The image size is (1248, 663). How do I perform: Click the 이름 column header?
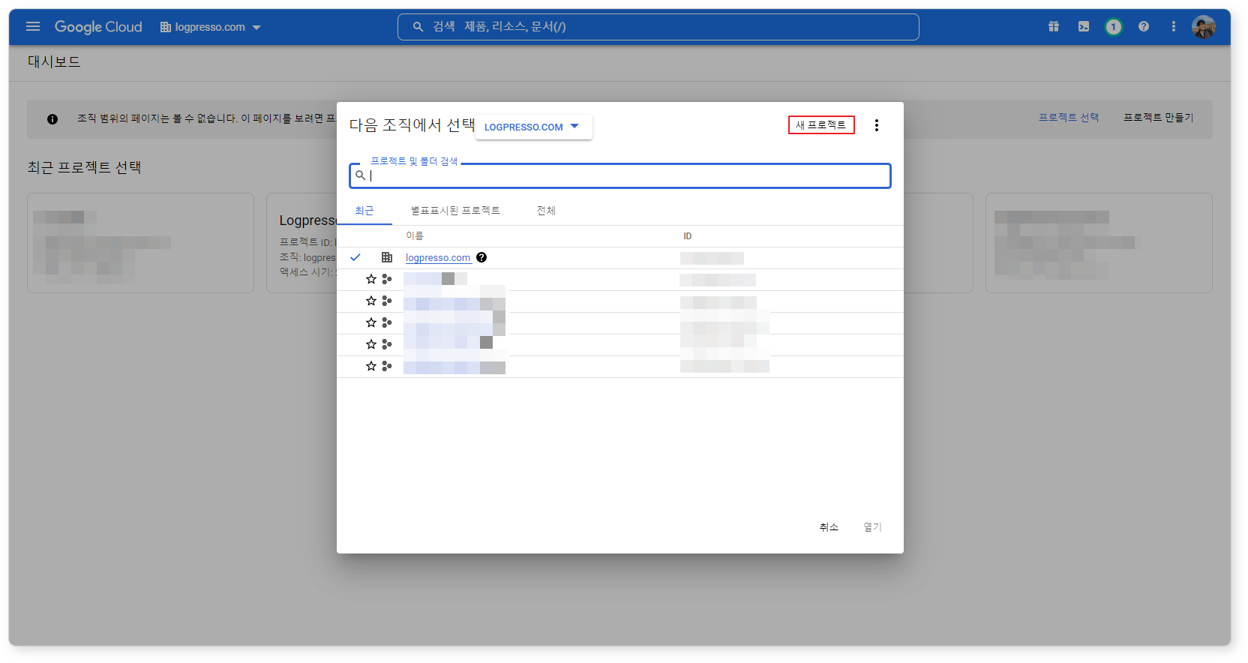pos(415,236)
